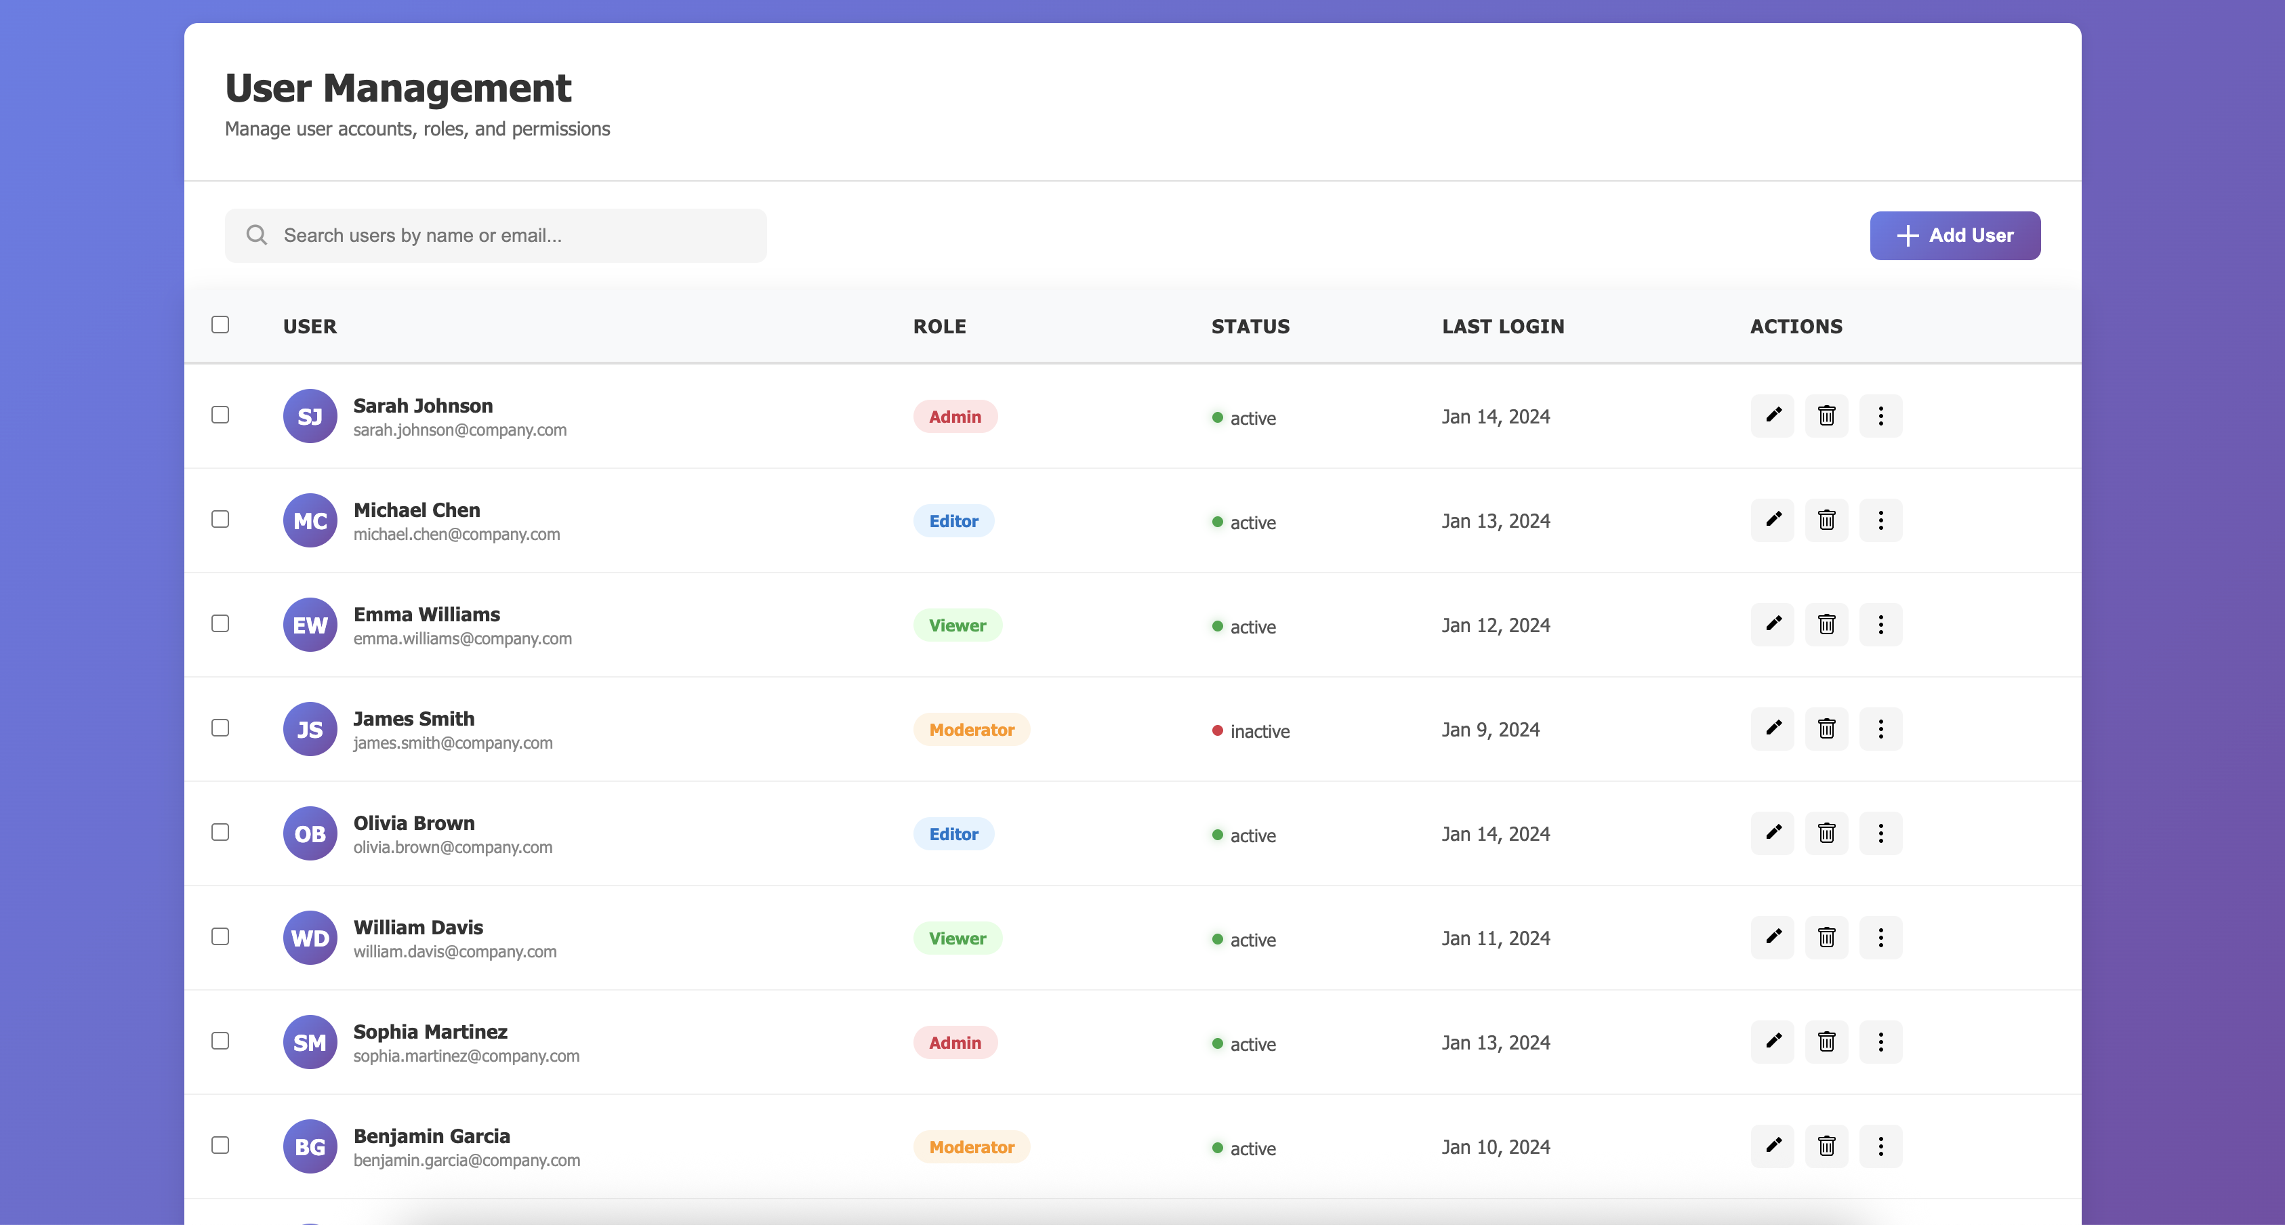
Task: Open more options for Emma Williams
Action: 1881,625
